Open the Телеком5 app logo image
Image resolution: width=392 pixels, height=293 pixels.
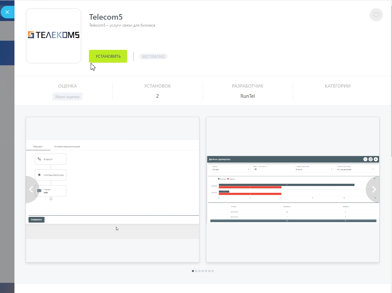[54, 36]
